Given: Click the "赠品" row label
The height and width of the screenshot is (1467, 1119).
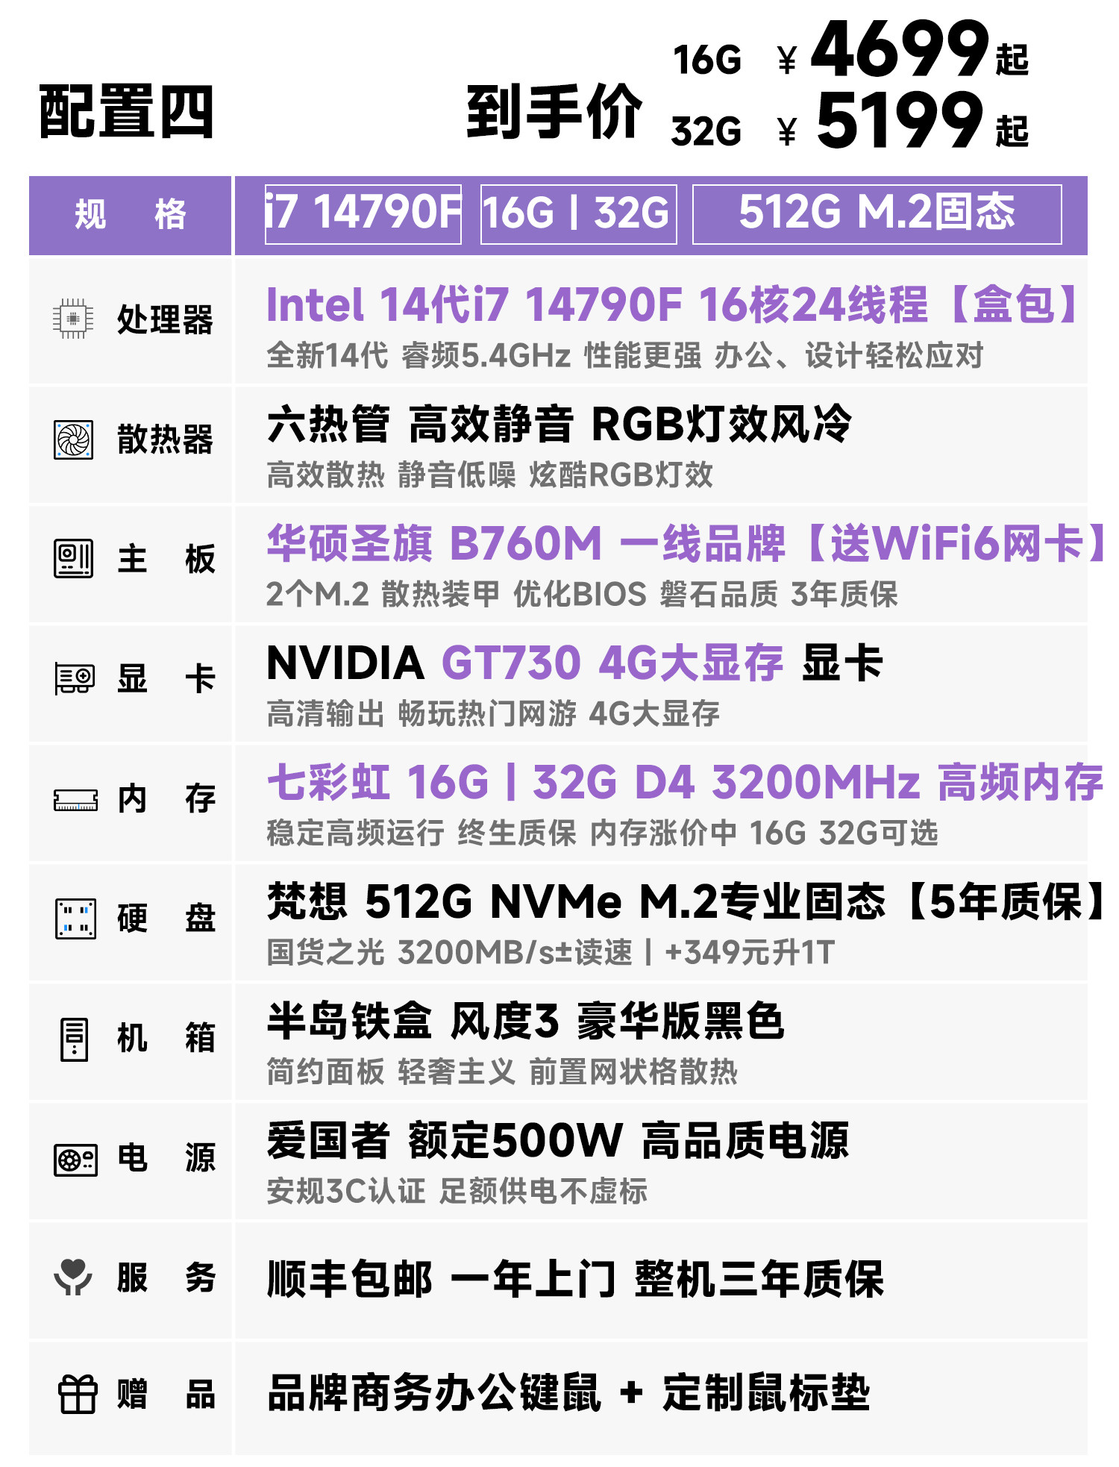Looking at the screenshot, I should pos(166,1394).
